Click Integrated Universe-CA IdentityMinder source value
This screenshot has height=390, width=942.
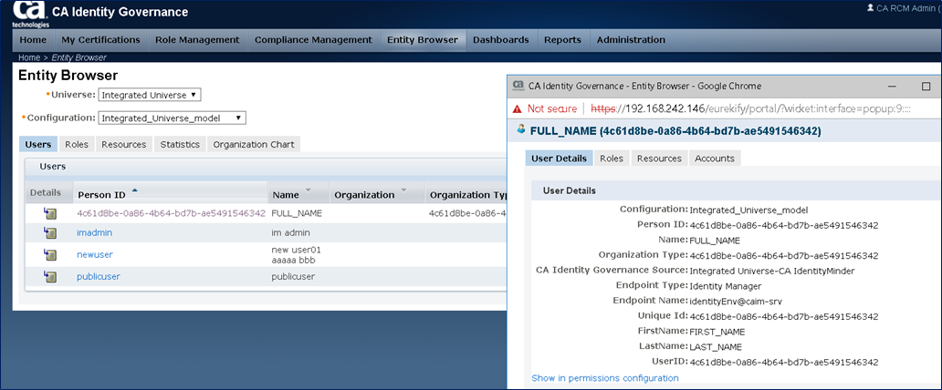(x=772, y=271)
